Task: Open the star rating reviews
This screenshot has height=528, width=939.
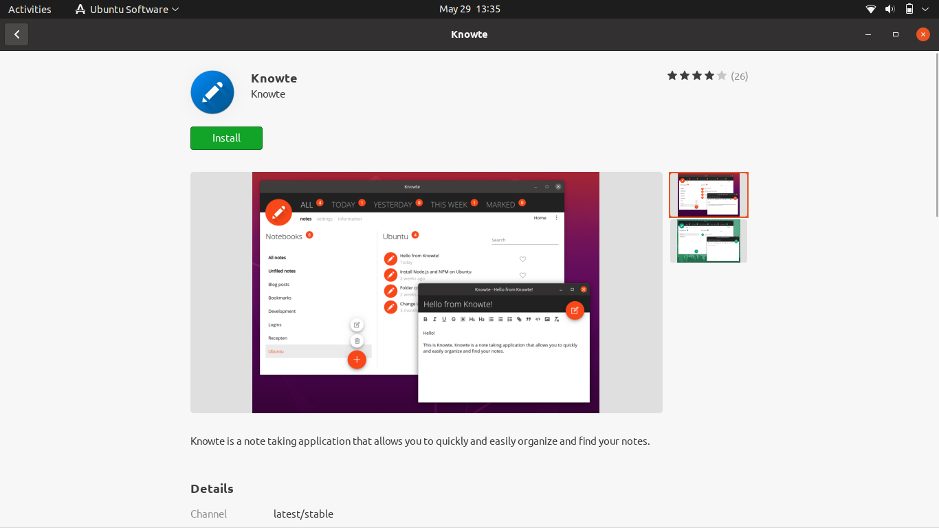Action: pos(696,76)
